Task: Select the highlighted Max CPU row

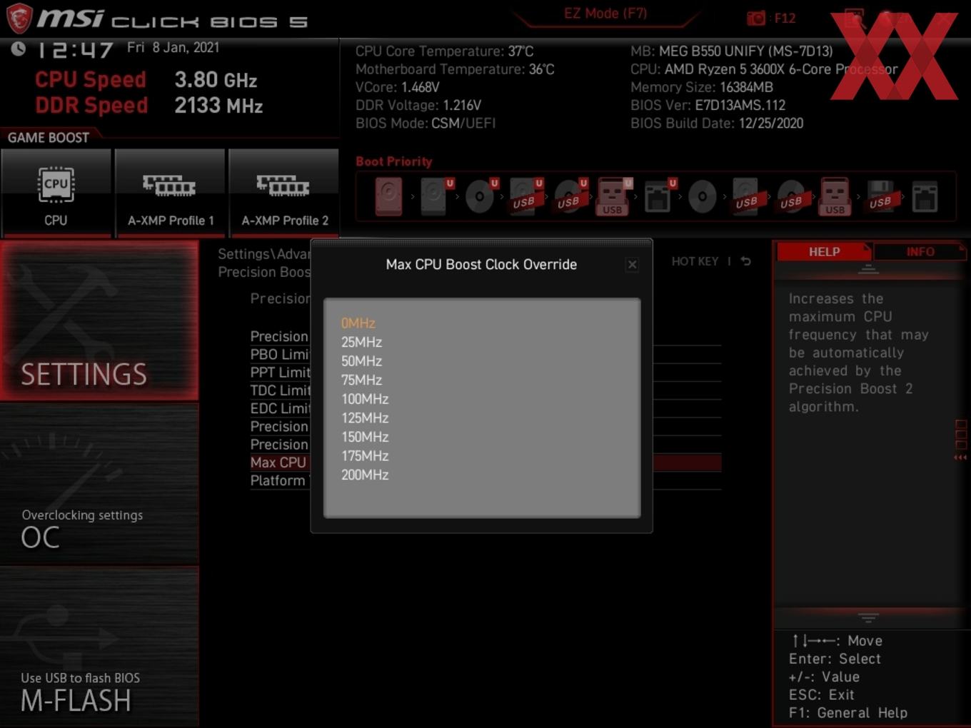Action: 278,462
